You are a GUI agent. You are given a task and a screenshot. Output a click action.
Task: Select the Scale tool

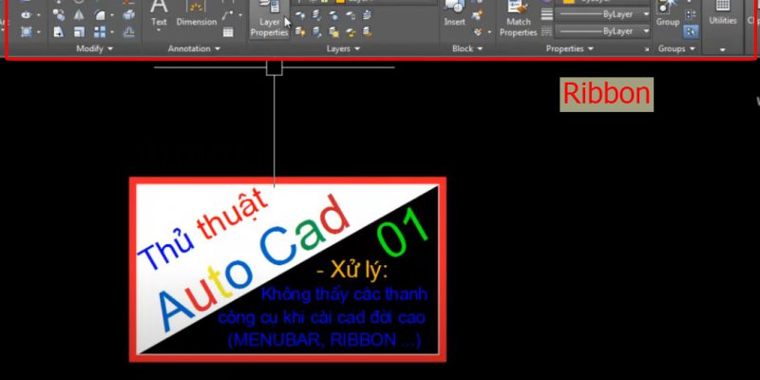[79, 32]
